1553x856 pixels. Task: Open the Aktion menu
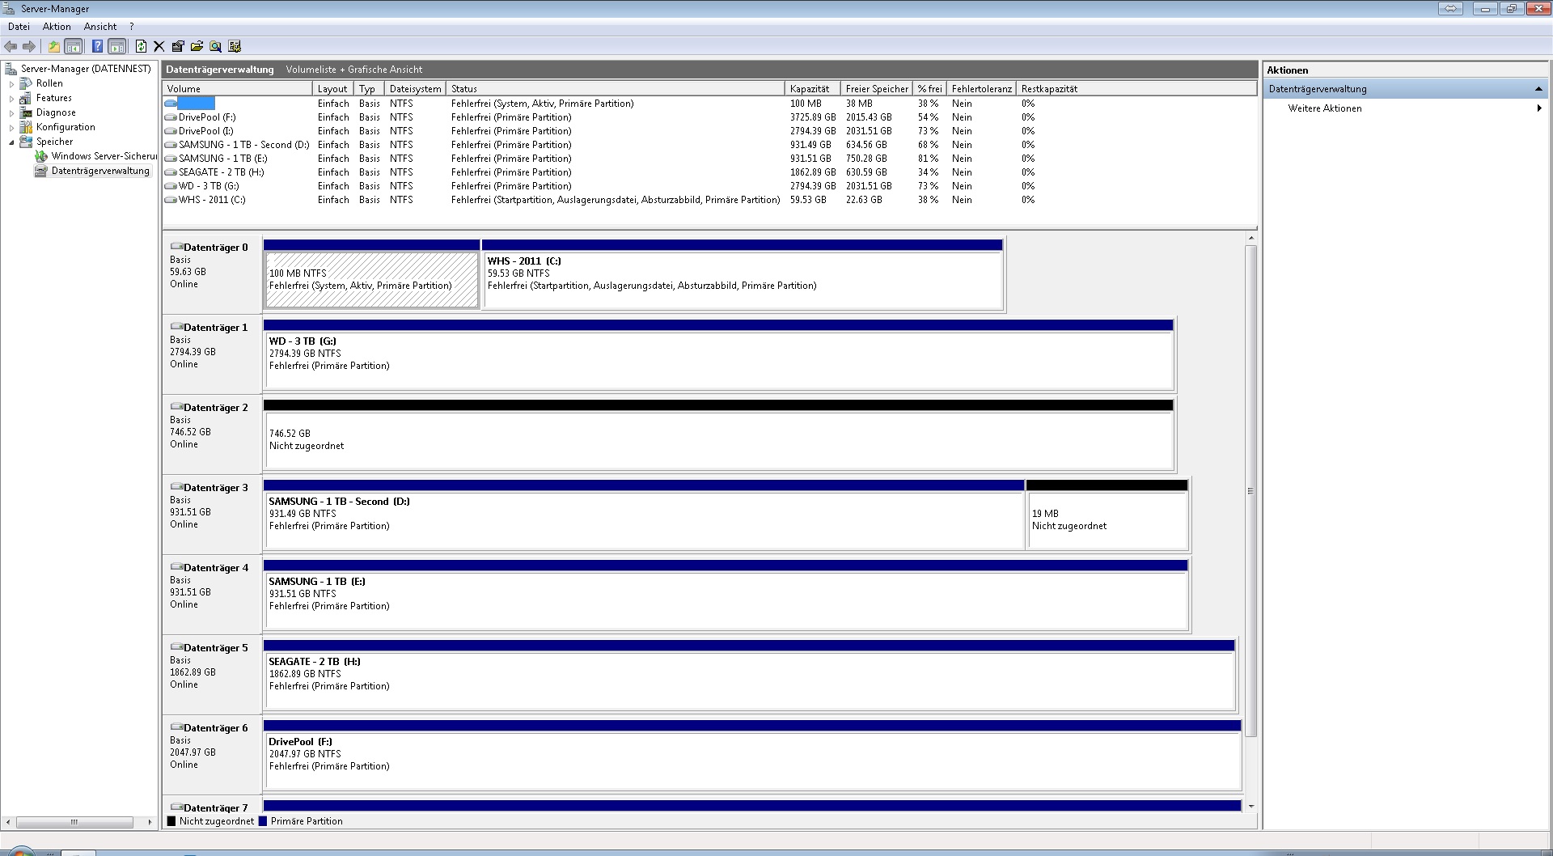pyautogui.click(x=57, y=27)
